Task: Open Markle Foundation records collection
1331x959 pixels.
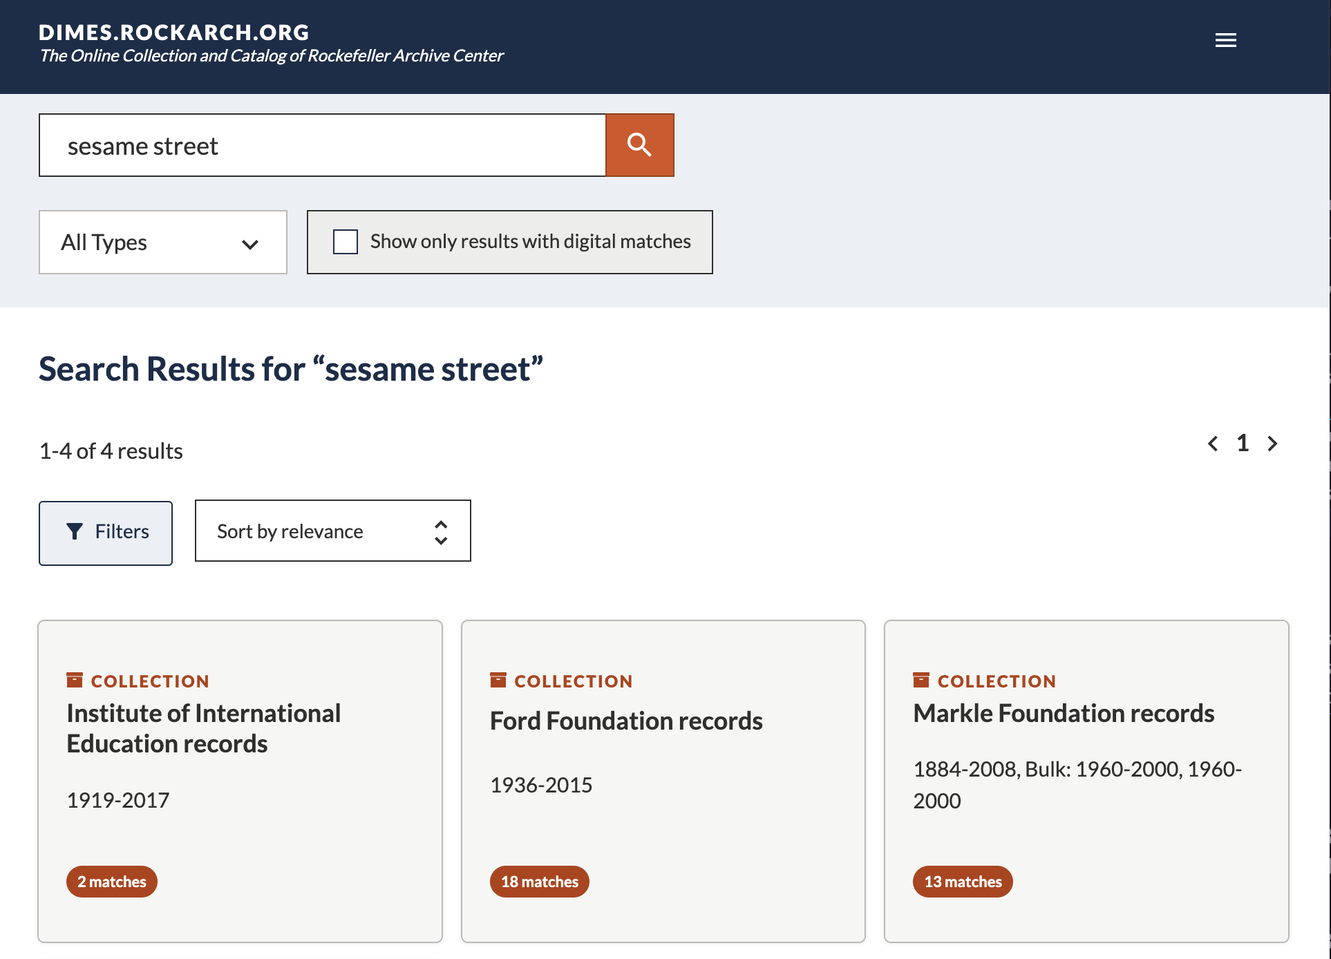Action: (1064, 713)
